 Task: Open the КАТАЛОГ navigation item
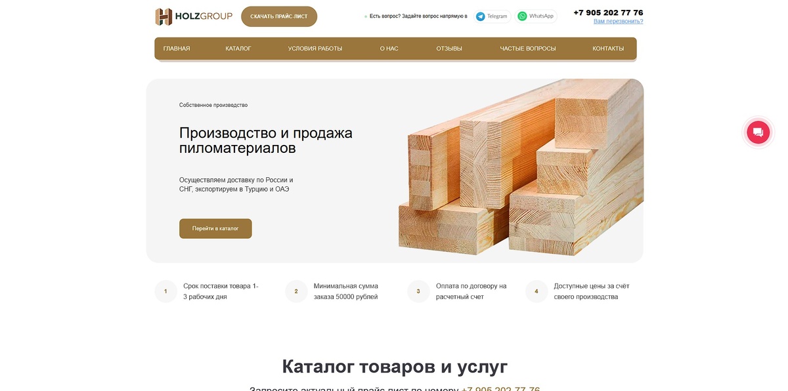click(240, 48)
